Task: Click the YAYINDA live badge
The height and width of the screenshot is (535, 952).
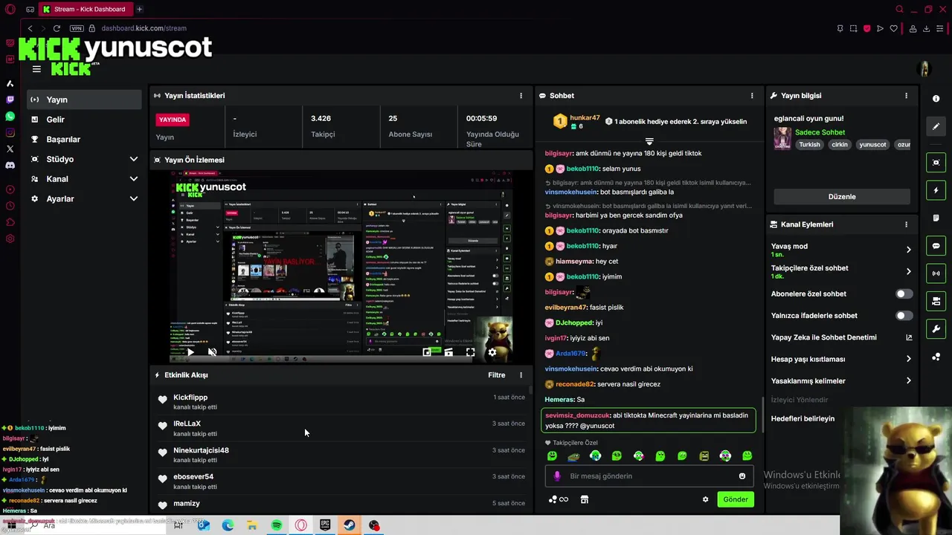Action: coord(173,120)
